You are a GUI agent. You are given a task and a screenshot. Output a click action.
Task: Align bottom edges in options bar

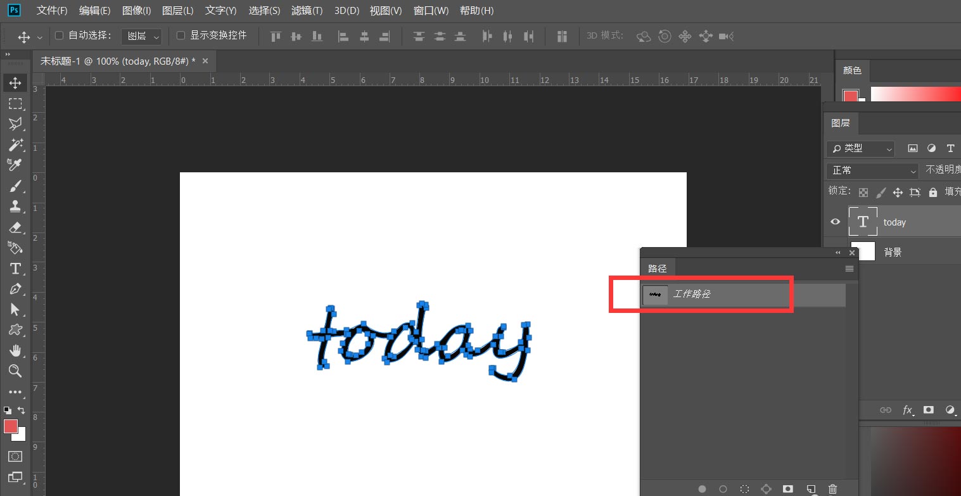(317, 36)
